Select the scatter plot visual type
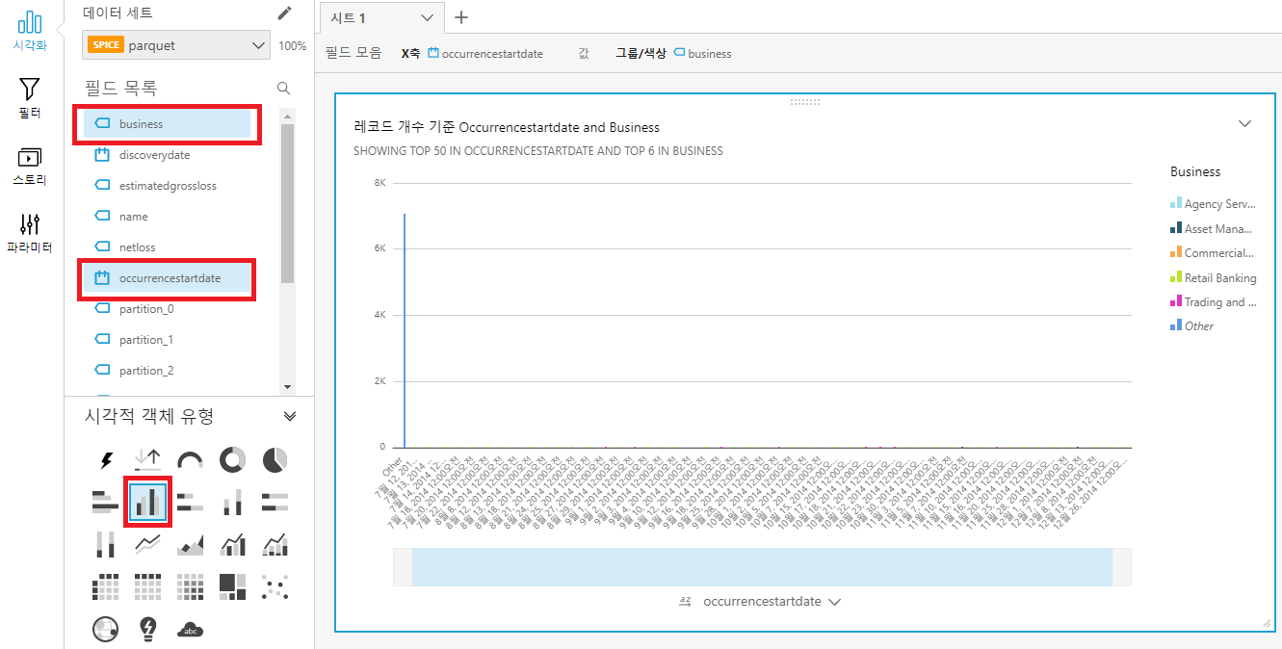Image resolution: width=1282 pixels, height=649 pixels. [x=275, y=585]
